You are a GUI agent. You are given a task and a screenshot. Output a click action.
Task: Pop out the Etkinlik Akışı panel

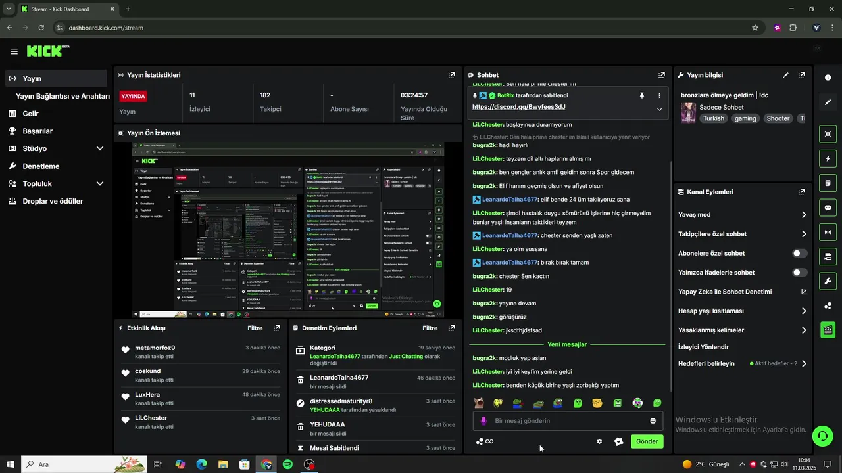click(x=276, y=328)
